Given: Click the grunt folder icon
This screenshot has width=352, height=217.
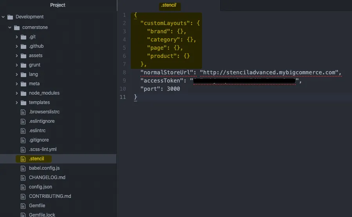Looking at the screenshot, I should click(x=23, y=65).
